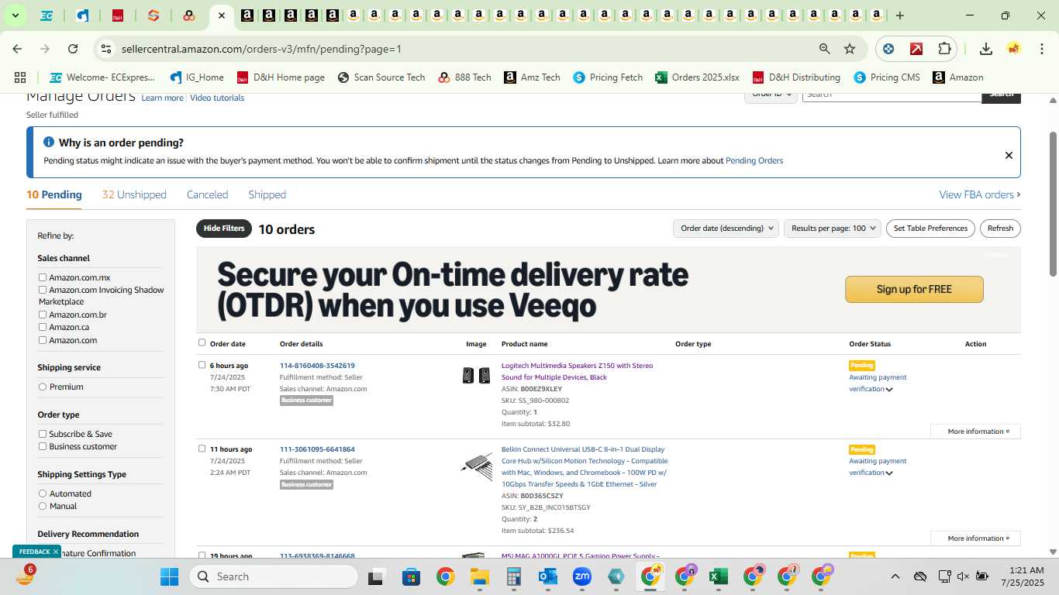
Task: Click Hide Filters button
Action: click(224, 229)
